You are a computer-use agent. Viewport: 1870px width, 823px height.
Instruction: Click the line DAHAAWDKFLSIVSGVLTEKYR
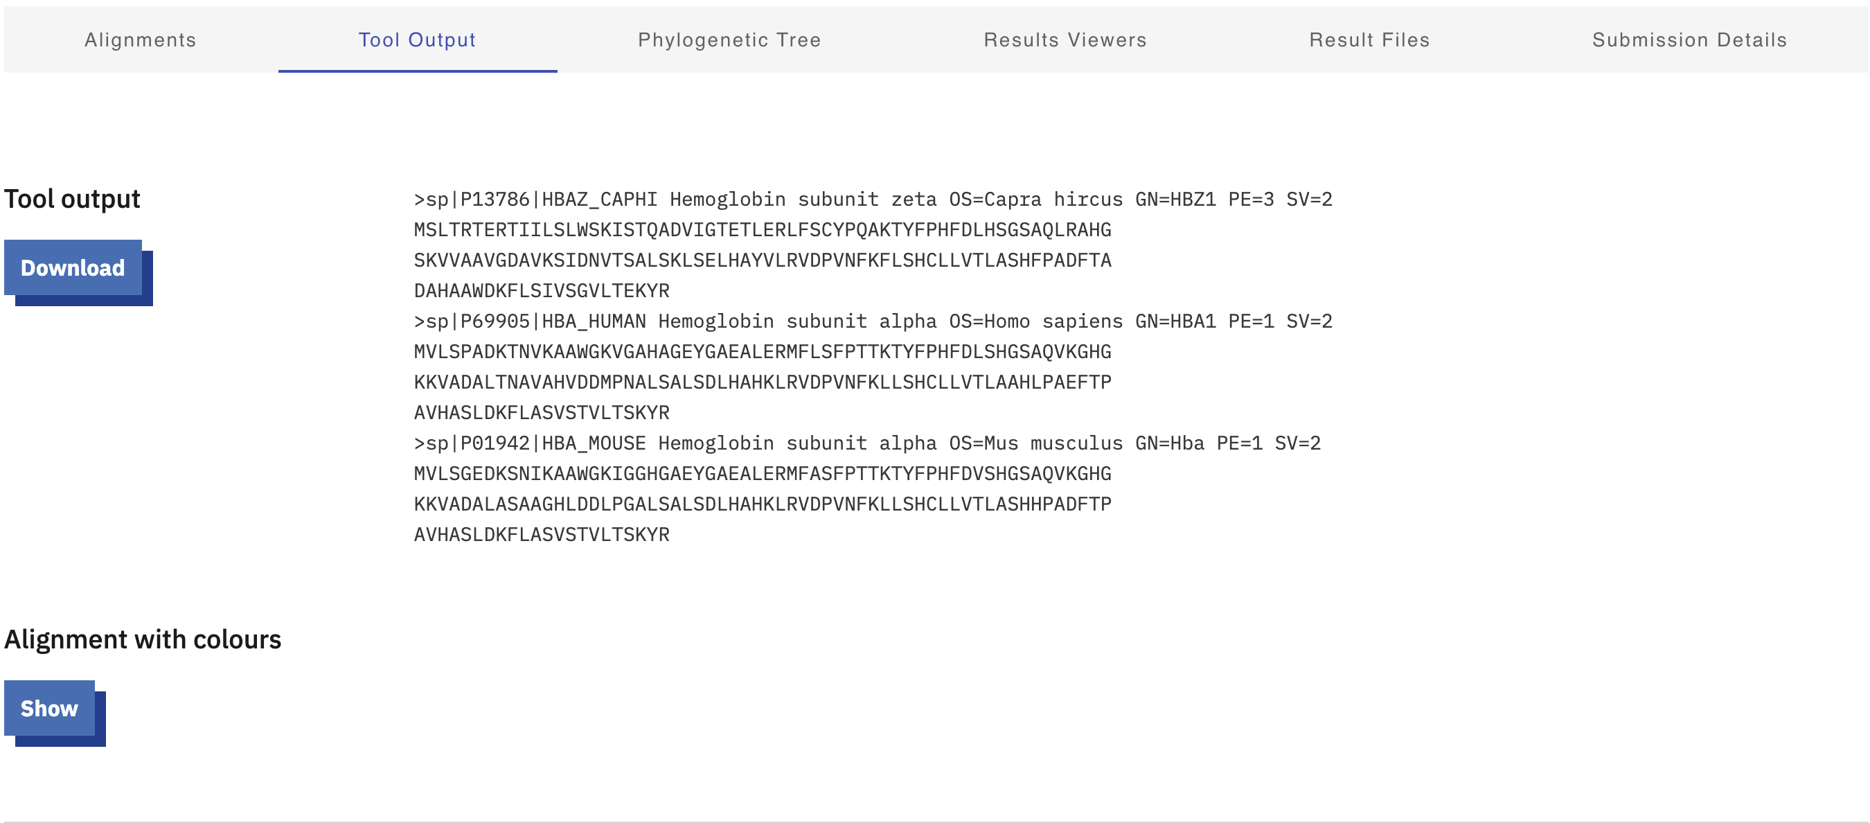pos(542,290)
